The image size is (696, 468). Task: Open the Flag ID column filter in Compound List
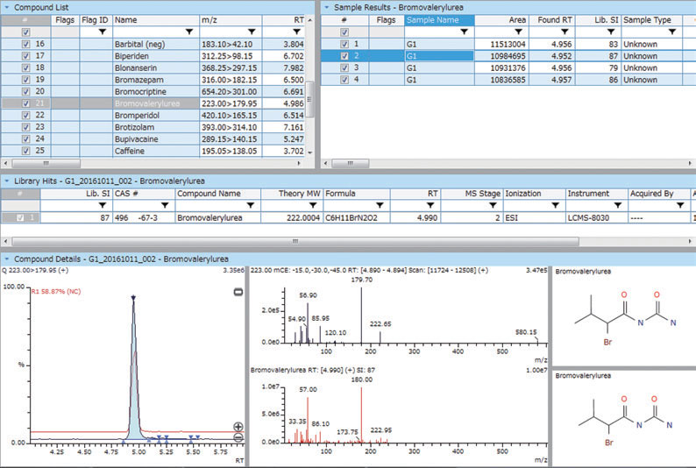coord(102,32)
